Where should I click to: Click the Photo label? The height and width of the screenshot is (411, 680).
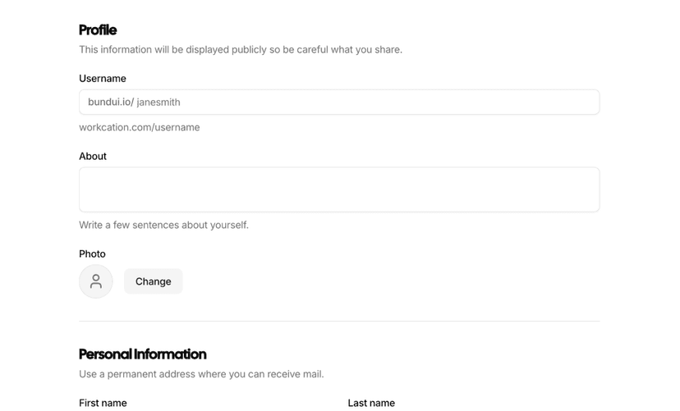coord(92,253)
